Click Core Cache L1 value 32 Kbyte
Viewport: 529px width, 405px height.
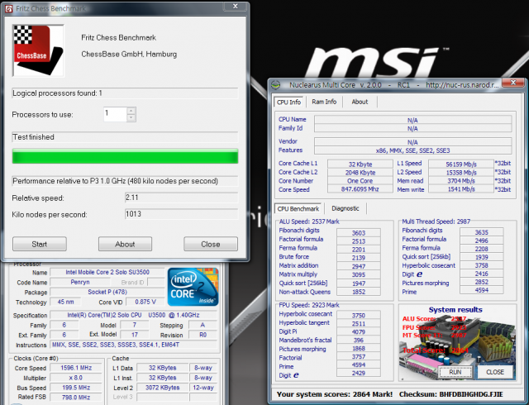360,164
